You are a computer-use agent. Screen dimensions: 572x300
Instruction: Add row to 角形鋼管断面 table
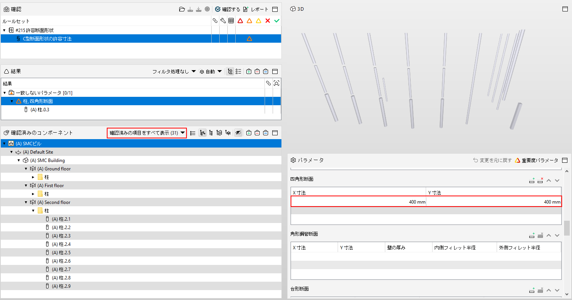(x=532, y=236)
